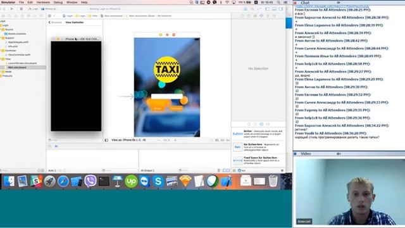Clear console with the trash icon
Image resolution: width=405 pixels, height=228 pixels.
pyautogui.click(x=218, y=170)
